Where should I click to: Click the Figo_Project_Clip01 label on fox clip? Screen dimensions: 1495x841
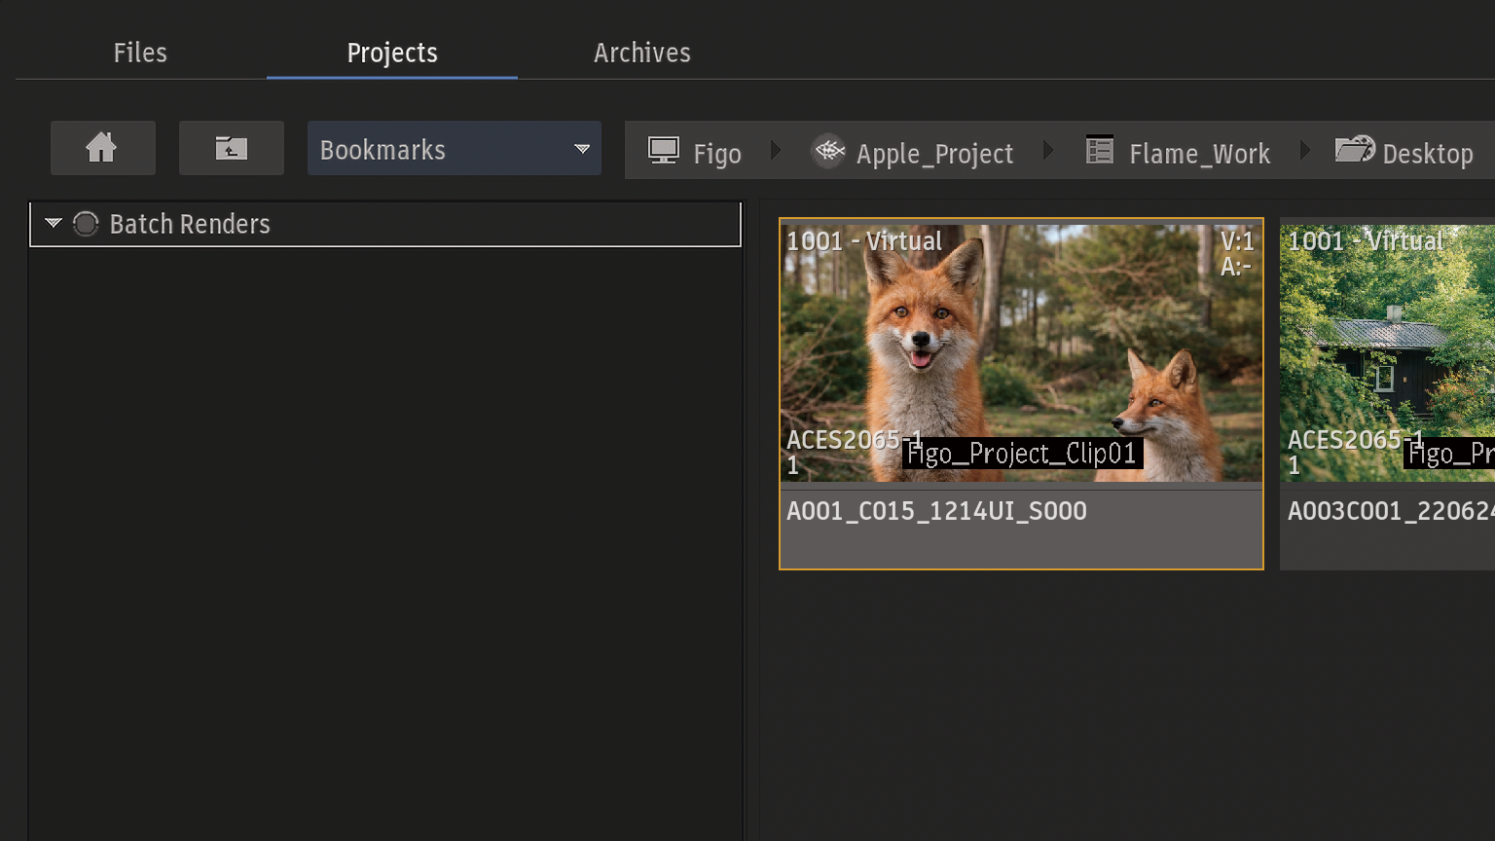1021,454
